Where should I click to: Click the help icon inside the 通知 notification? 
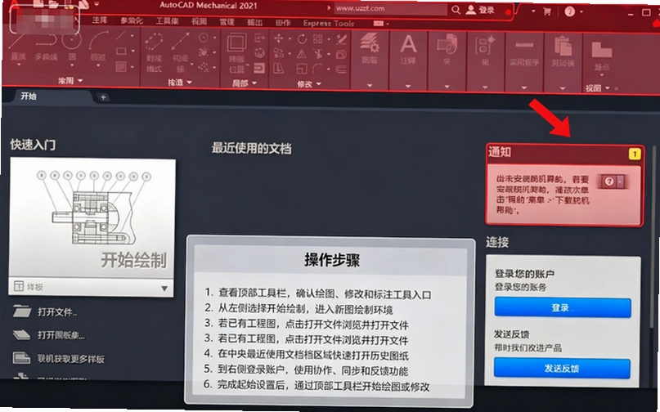(x=608, y=181)
